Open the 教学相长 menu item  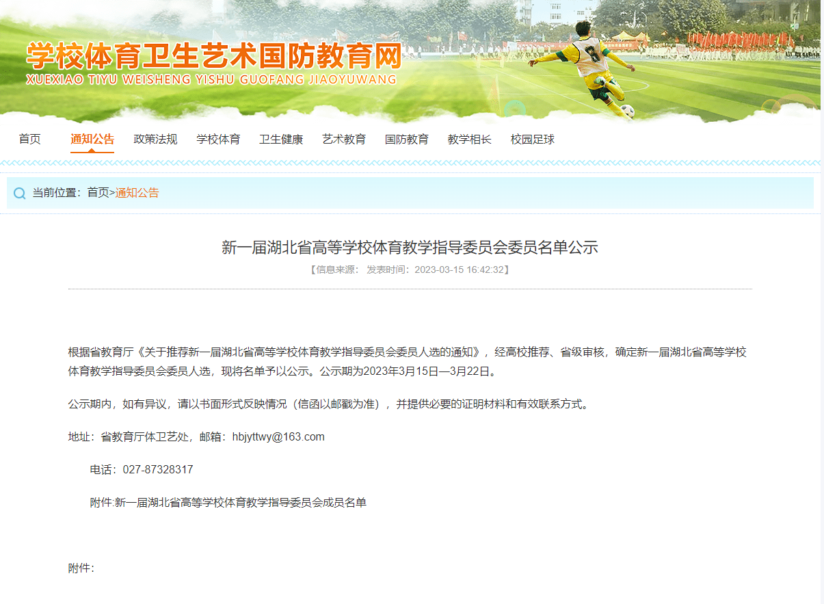point(470,140)
